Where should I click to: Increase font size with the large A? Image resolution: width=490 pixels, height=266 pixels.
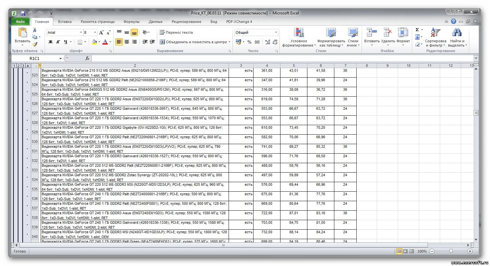pos(101,32)
